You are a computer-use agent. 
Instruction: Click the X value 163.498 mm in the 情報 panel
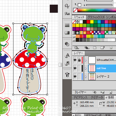pyautogui.click(x=87, y=102)
